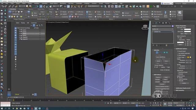Open the Utilities wrench panel icon
196x110 pixels.
[x=169, y=23]
